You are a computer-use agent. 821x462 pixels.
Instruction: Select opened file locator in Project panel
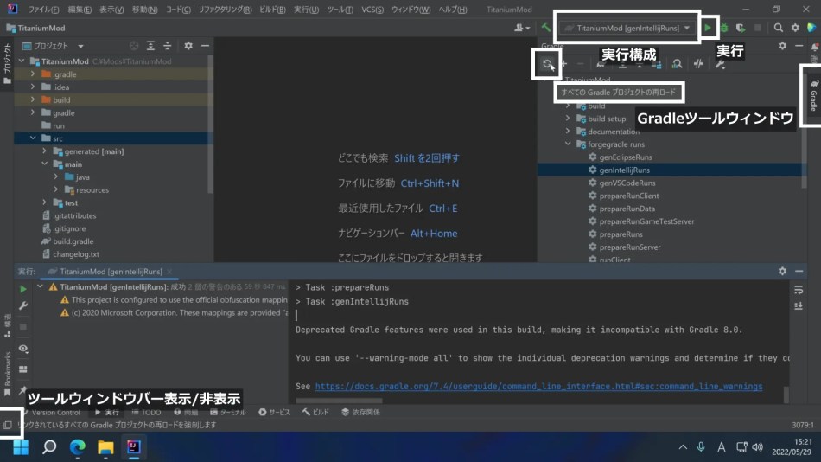134,46
